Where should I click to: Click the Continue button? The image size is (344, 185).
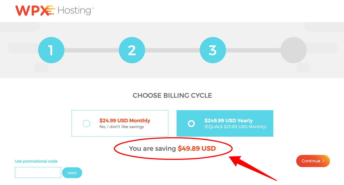point(313,161)
